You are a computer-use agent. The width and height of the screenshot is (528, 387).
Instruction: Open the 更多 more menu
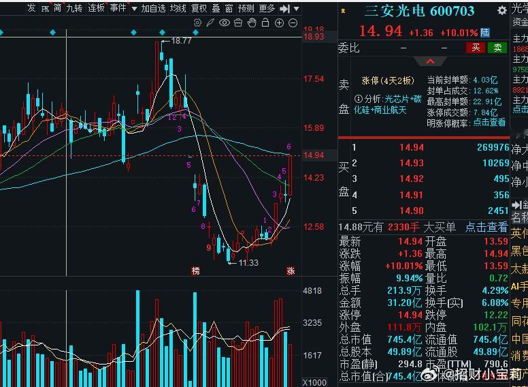267,8
